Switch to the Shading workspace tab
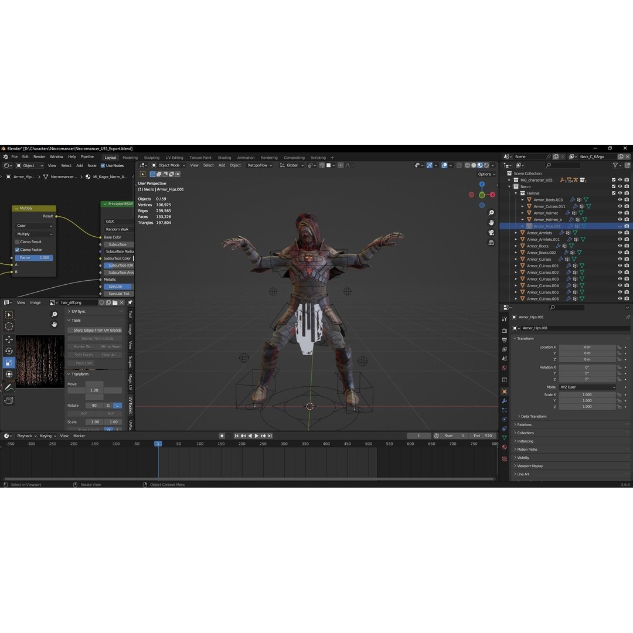 pos(224,158)
